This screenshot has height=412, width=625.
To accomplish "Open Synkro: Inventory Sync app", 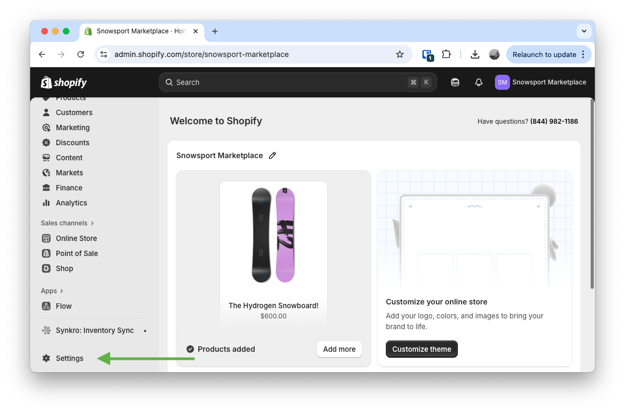I will point(95,330).
